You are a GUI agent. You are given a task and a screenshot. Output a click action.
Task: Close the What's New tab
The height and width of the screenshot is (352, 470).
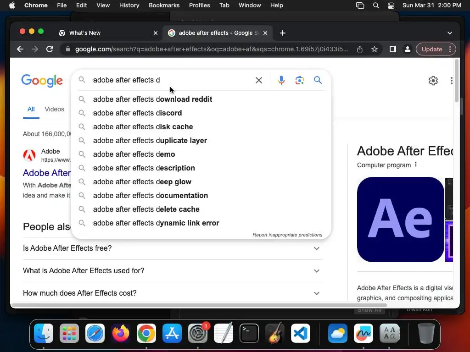[x=156, y=33]
